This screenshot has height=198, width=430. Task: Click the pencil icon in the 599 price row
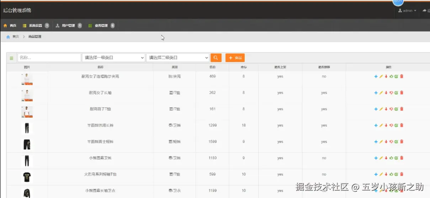[381, 174]
